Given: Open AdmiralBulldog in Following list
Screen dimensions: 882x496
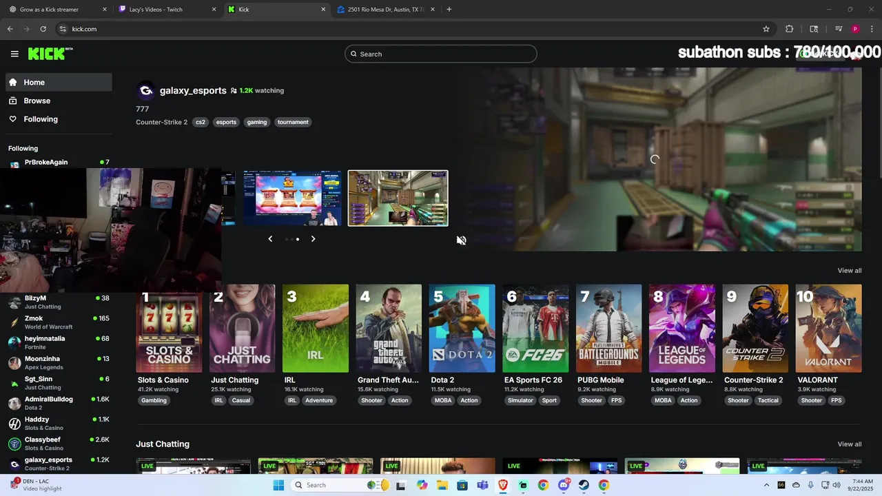Looking at the screenshot, I should (x=59, y=403).
